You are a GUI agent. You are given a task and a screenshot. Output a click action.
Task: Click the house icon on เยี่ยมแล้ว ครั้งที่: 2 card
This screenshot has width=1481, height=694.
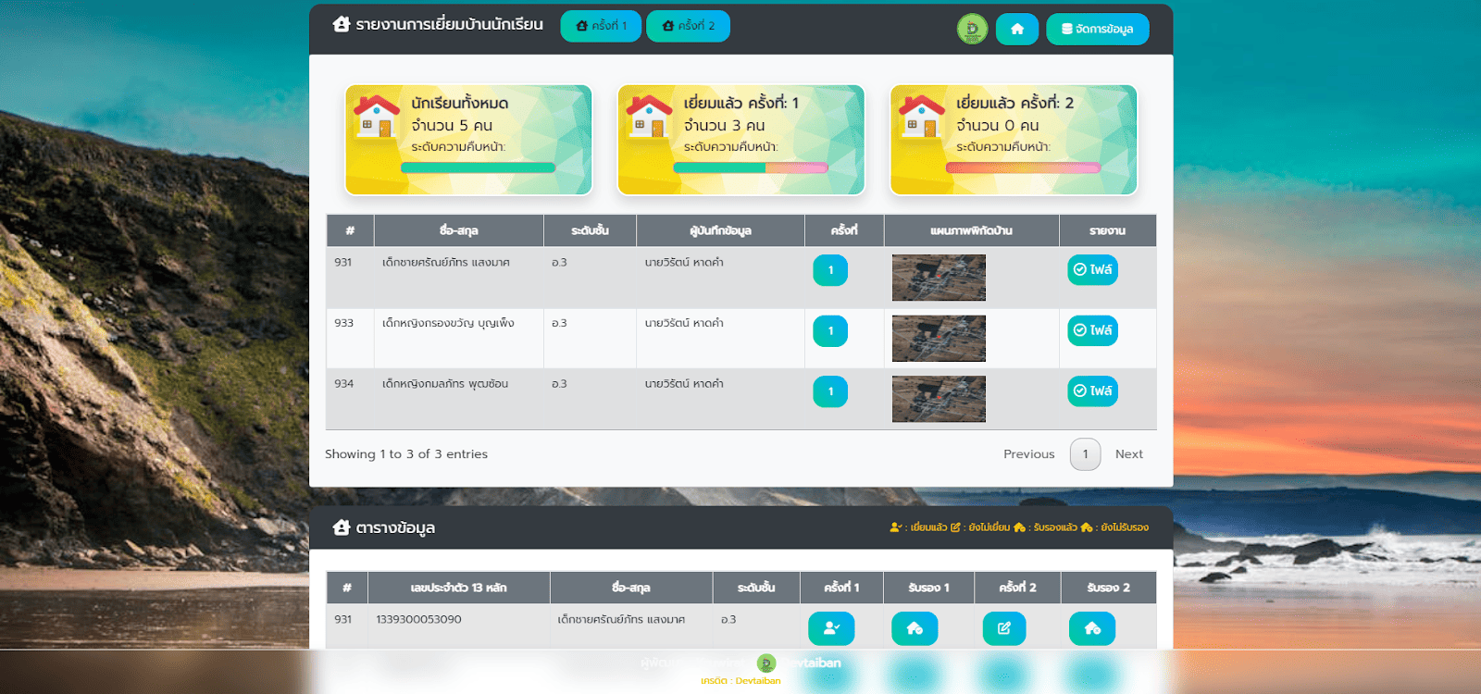(x=922, y=117)
